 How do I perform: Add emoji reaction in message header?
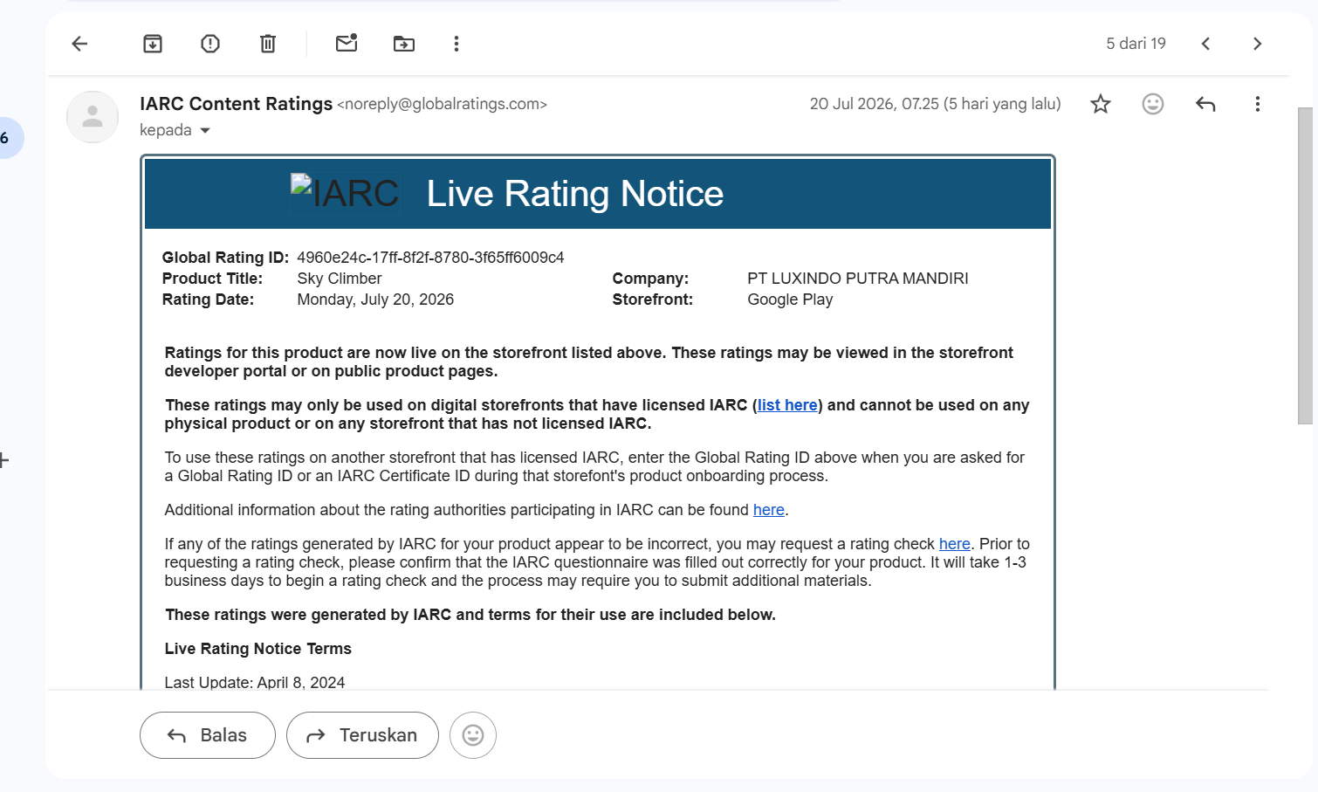point(1153,104)
